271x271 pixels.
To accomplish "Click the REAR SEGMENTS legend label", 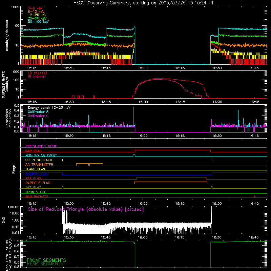I will (x=45, y=264).
